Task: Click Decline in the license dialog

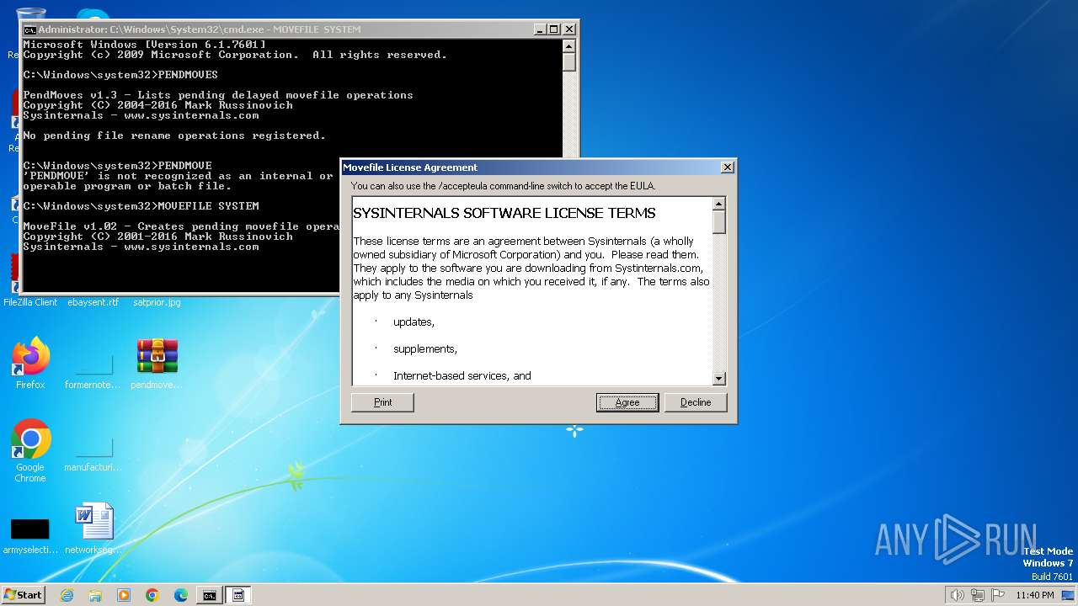Action: 696,402
